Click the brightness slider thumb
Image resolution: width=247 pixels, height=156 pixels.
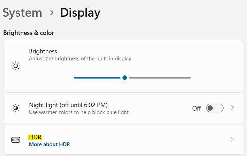125,77
